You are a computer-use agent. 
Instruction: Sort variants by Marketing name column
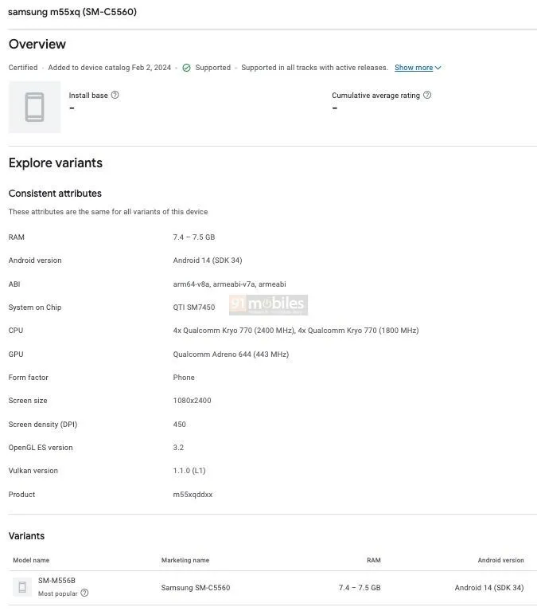(185, 560)
